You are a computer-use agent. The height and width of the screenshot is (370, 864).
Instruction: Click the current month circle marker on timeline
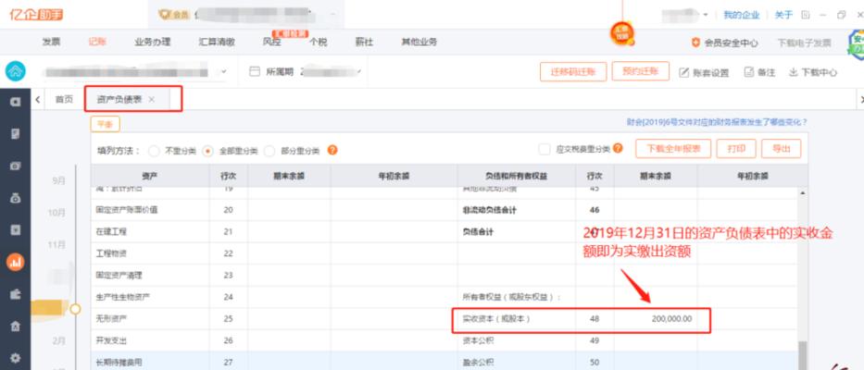75,309
